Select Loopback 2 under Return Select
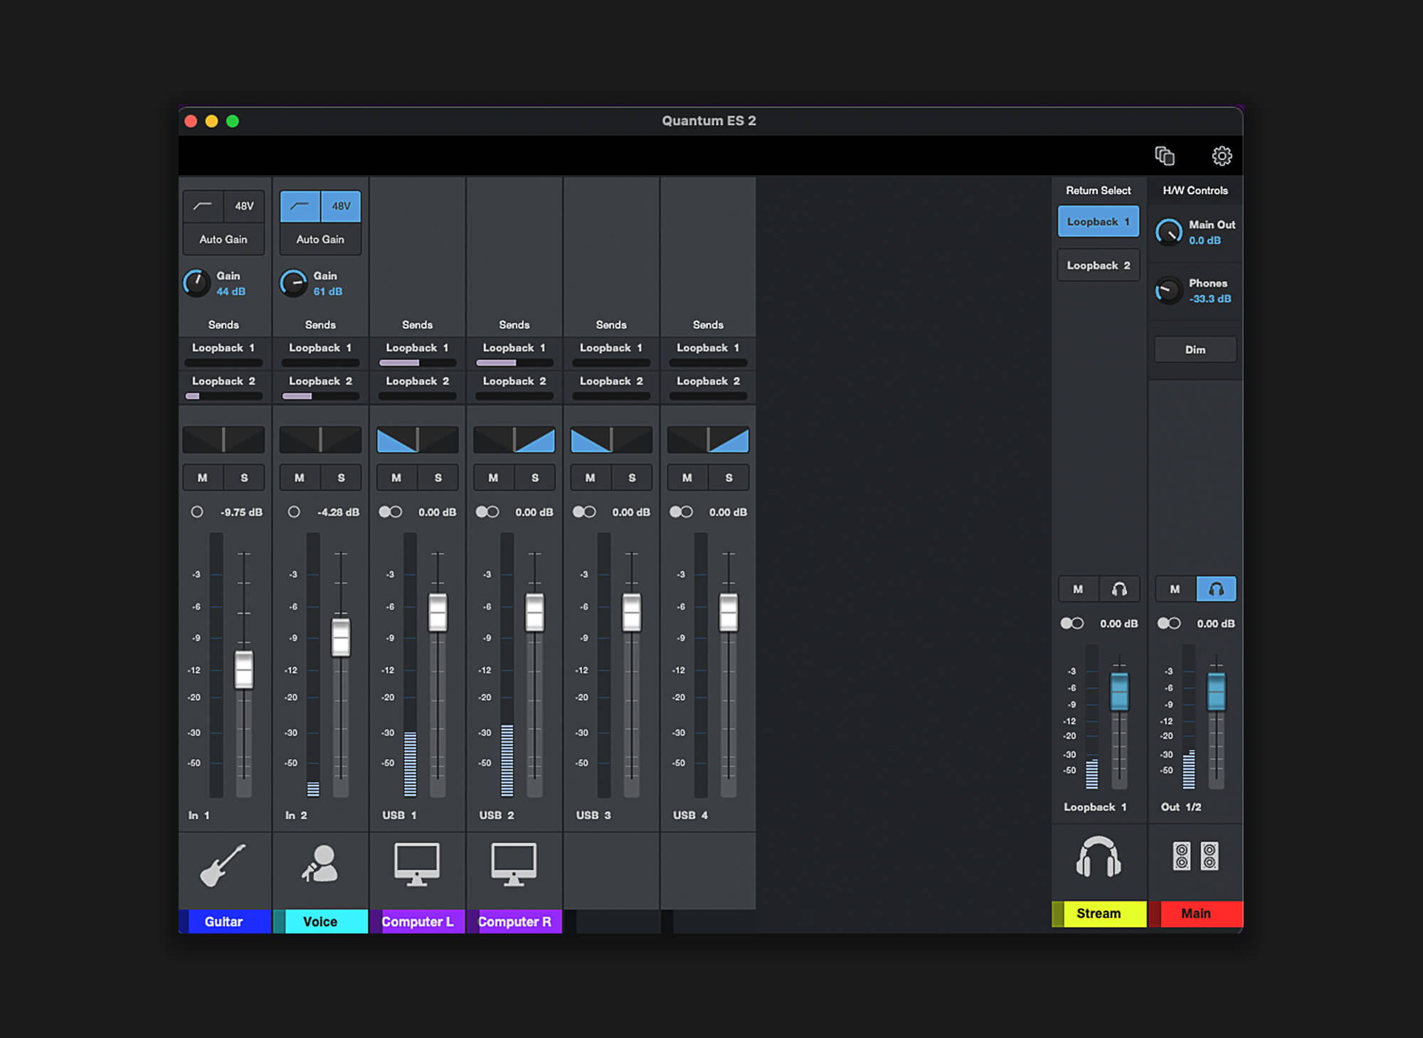Viewport: 1423px width, 1038px height. 1098,264
